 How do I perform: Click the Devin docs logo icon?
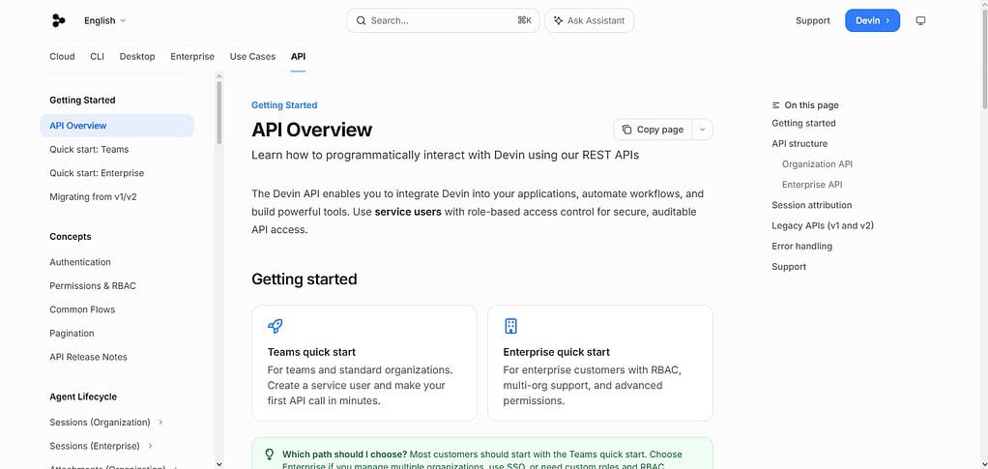pos(59,21)
